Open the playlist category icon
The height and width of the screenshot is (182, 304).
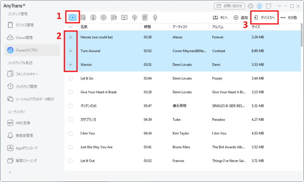83,18
